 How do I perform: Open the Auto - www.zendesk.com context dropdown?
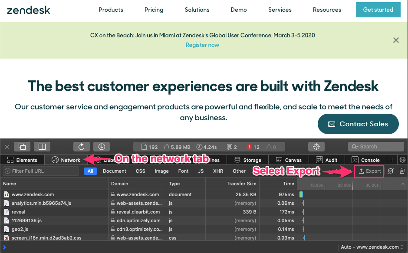[x=372, y=247]
